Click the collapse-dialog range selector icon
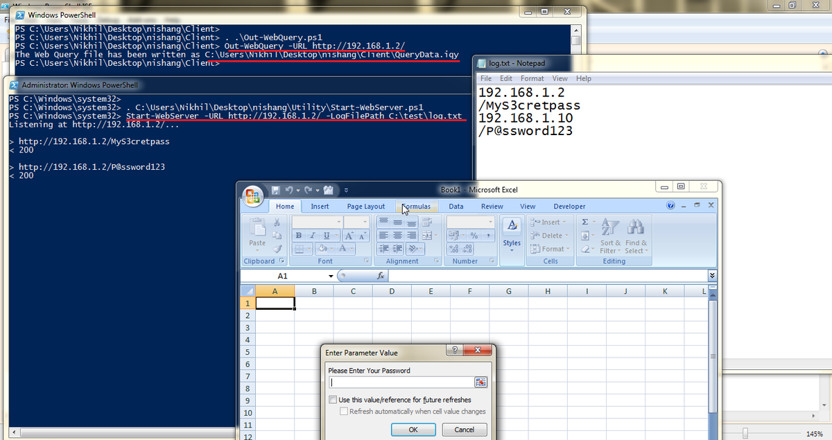832x440 pixels. coord(481,382)
